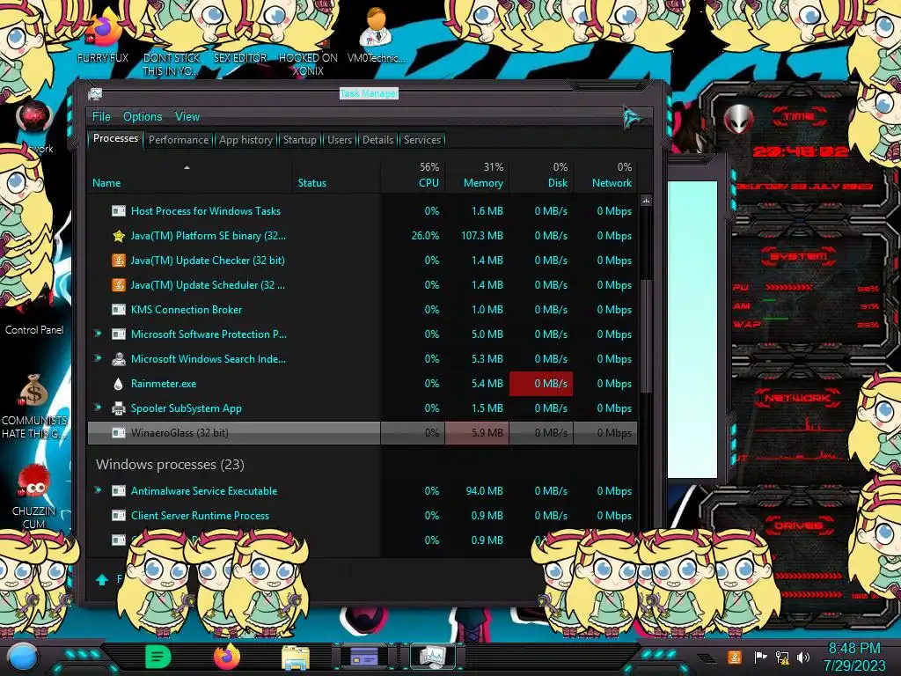Expand Spooler SubSystem App process
This screenshot has height=676, width=901.
click(98, 408)
